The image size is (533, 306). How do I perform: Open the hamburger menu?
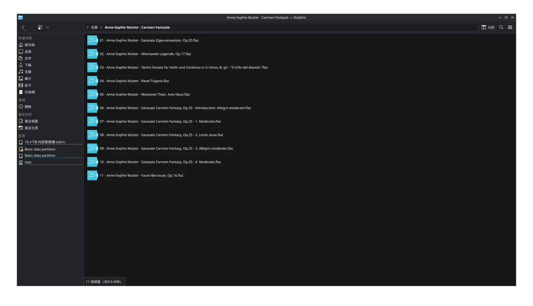point(510,27)
